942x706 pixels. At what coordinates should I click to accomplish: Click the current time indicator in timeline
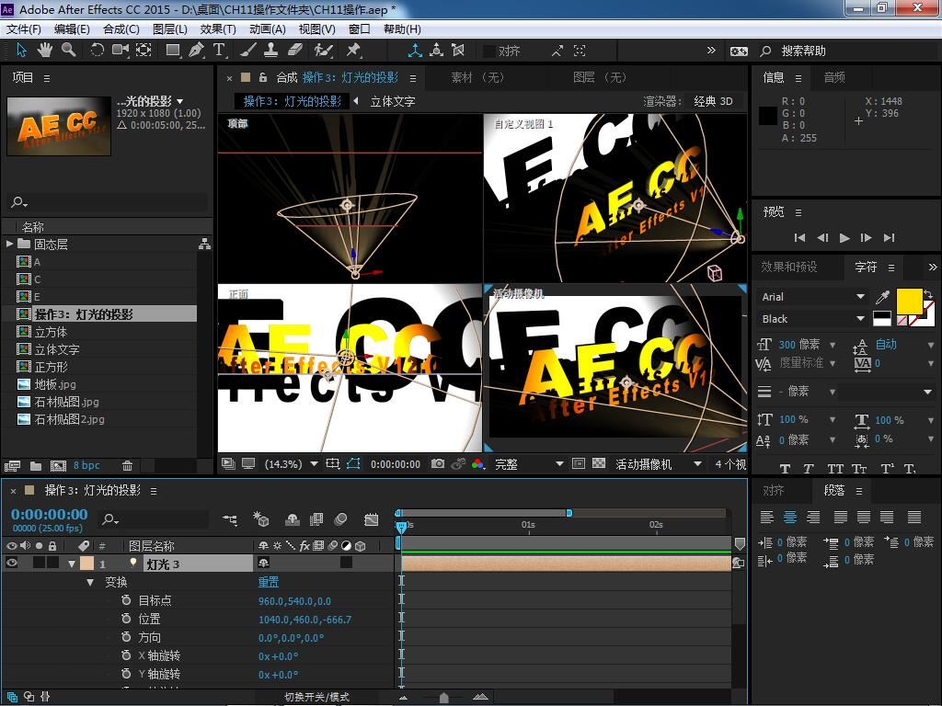pos(401,527)
